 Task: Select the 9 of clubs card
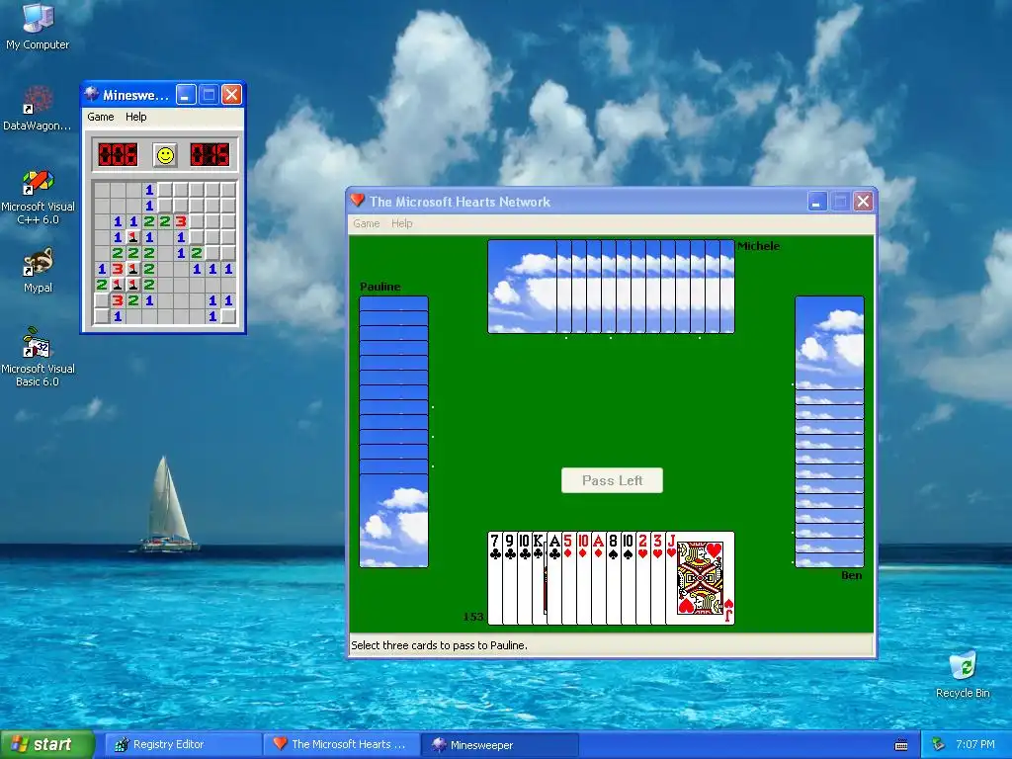tap(510, 577)
